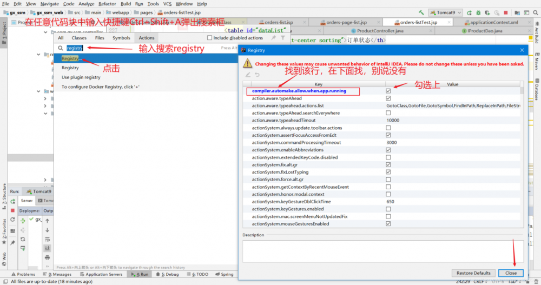
Task: Open the Tomcat9 run configuration dropdown
Action: pos(445,13)
